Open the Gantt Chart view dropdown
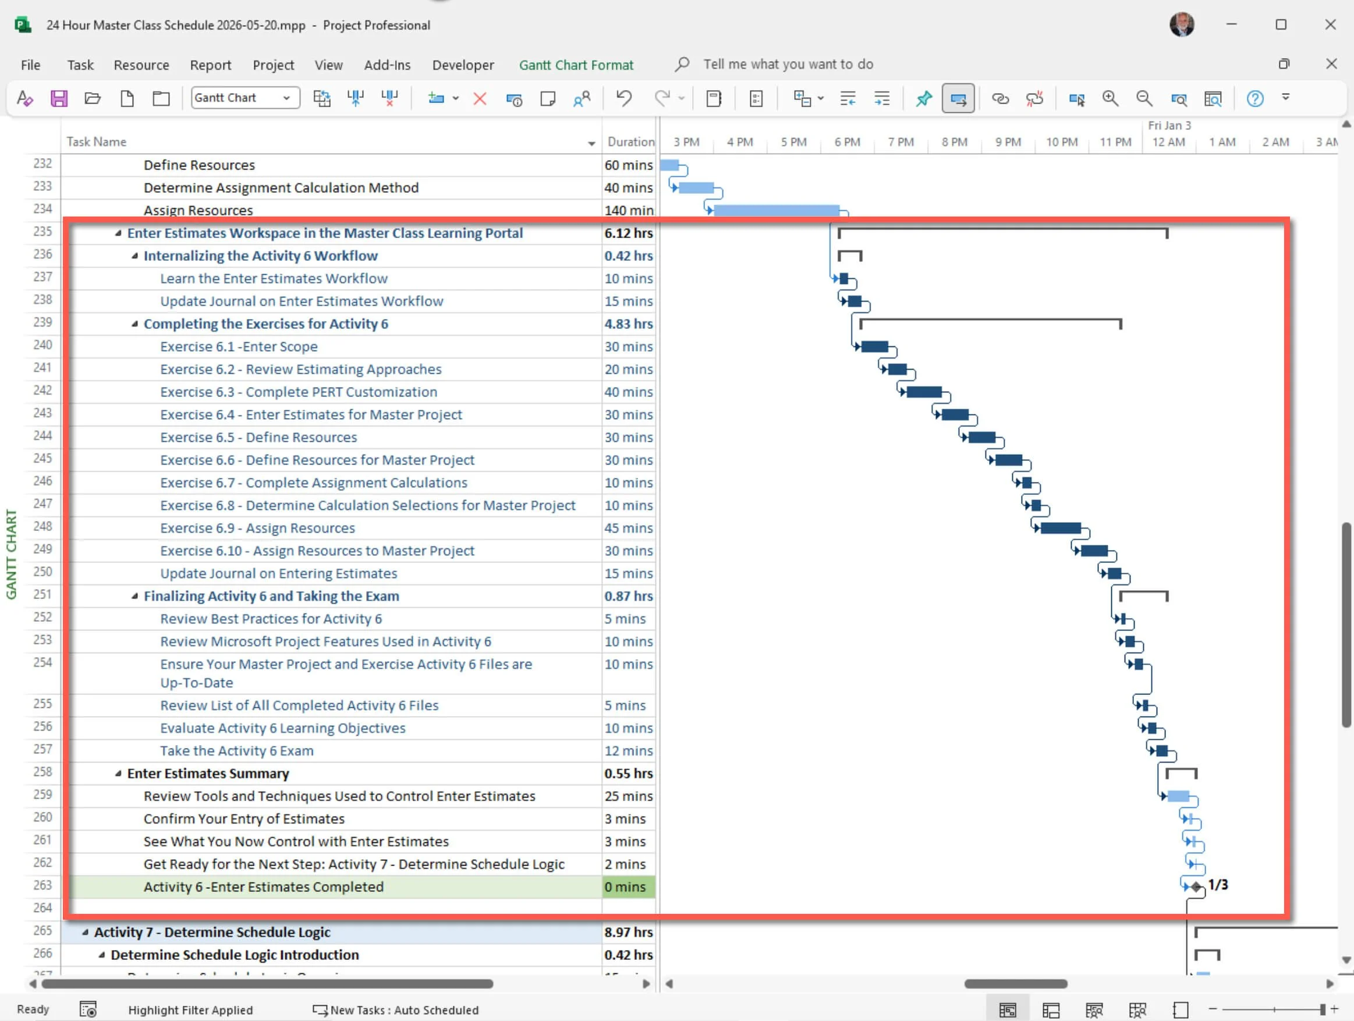1354x1021 pixels. click(x=286, y=98)
